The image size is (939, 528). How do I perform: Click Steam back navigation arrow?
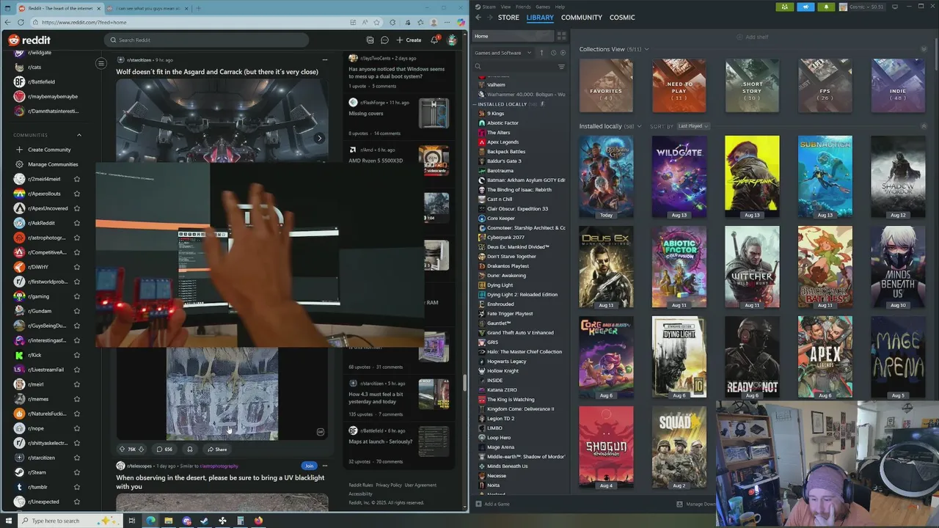478,17
